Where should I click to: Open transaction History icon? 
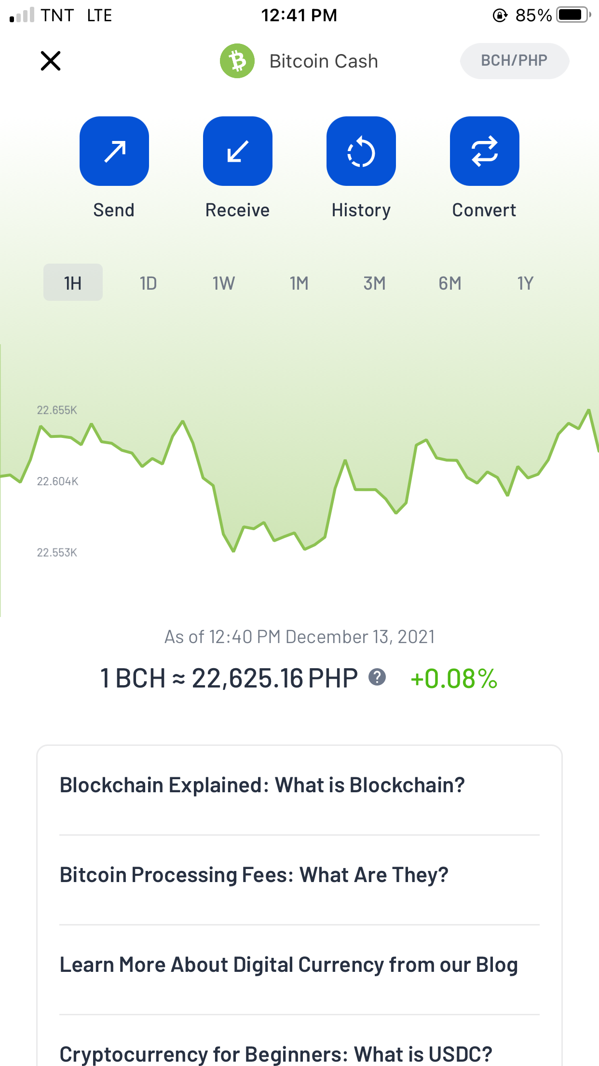[361, 151]
